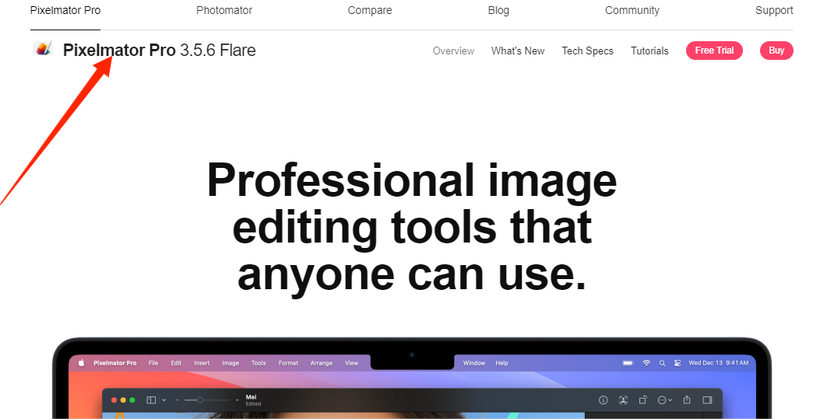The width and height of the screenshot is (813, 419).
Task: Open the Help menu in the mockup
Action: pyautogui.click(x=502, y=363)
